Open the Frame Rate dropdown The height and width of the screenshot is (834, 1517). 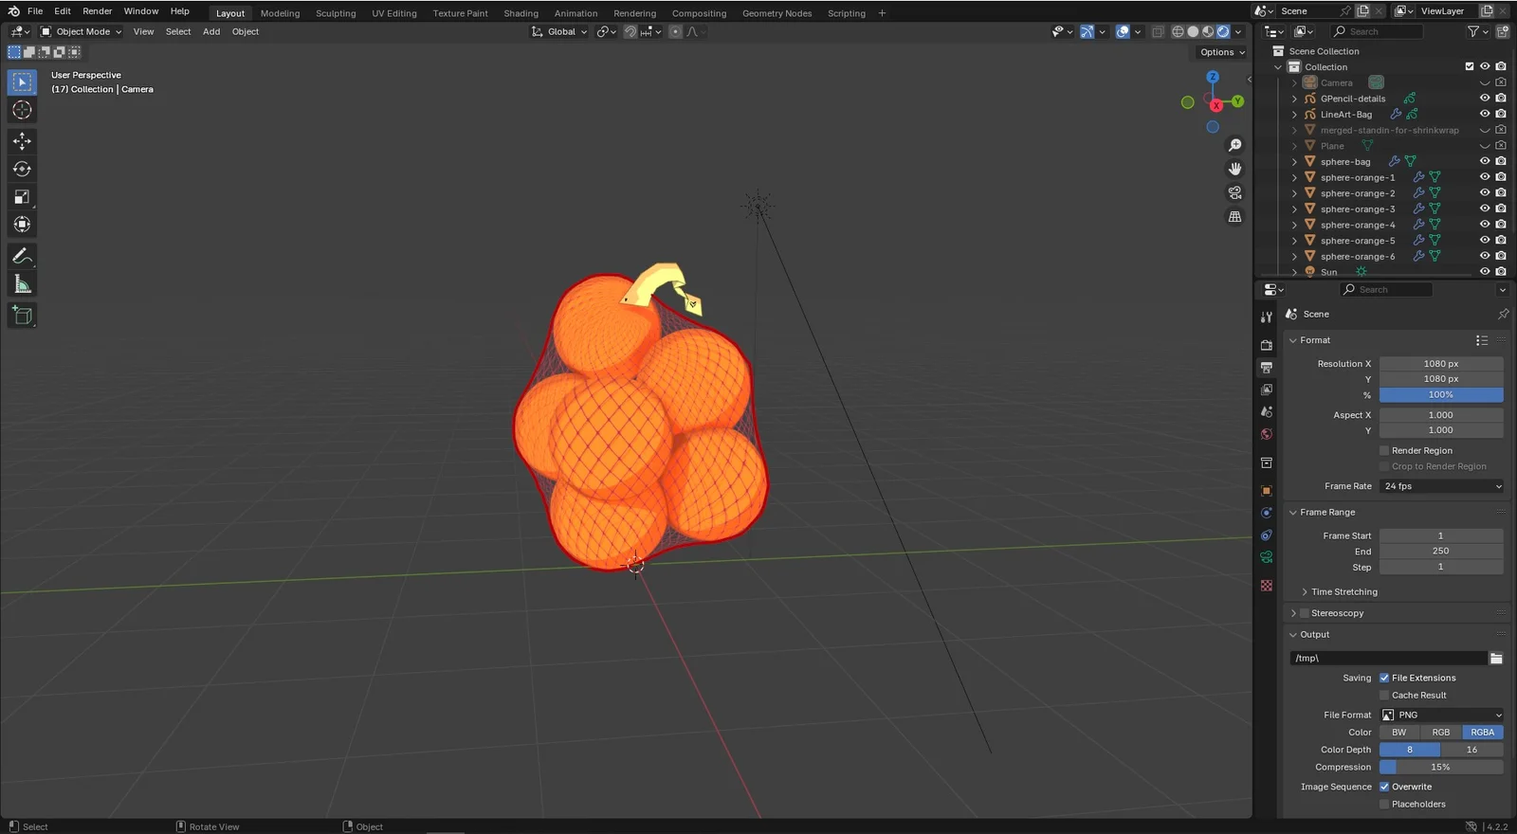(1441, 486)
